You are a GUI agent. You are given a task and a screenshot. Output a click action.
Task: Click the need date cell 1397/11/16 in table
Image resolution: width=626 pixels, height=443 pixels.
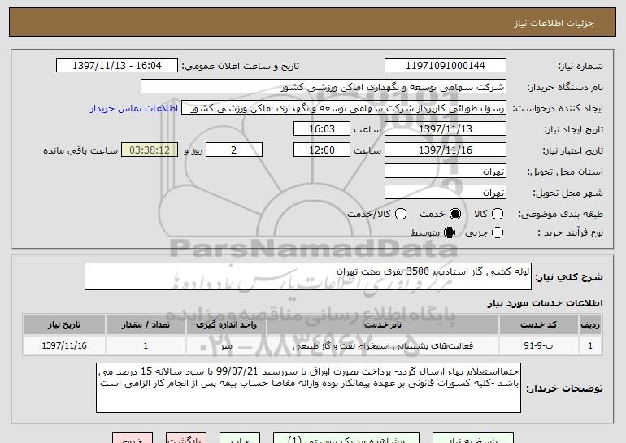click(x=64, y=345)
